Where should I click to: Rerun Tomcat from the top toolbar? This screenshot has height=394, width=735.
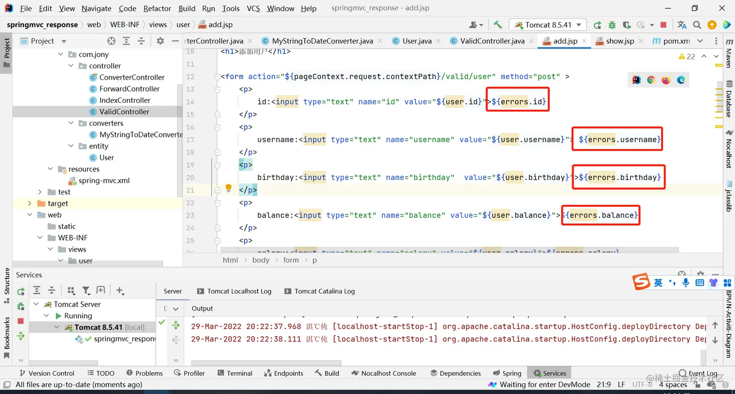[597, 25]
